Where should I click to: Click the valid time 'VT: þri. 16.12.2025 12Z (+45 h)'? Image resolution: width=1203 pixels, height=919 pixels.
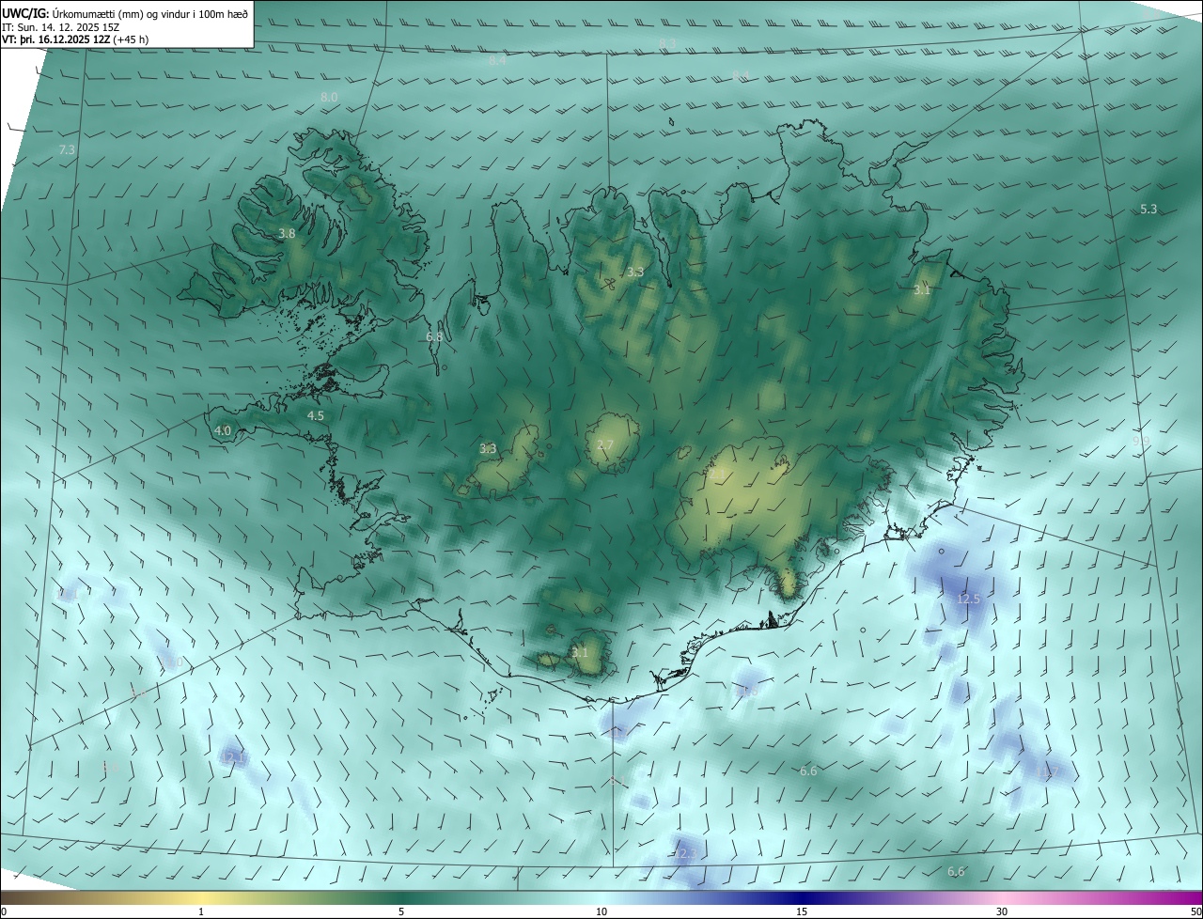(75, 39)
